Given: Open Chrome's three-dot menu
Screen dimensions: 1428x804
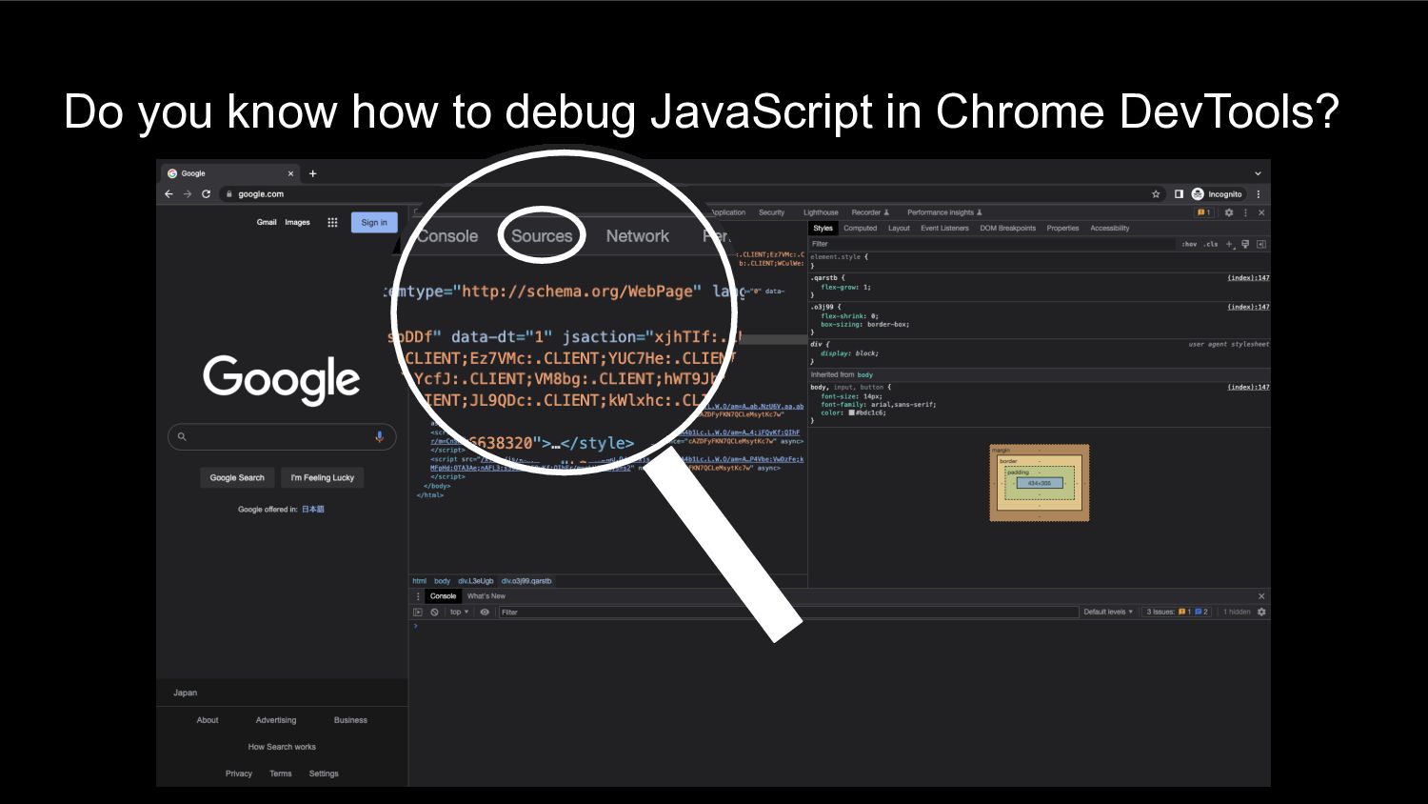Looking at the screenshot, I should coord(1259,194).
